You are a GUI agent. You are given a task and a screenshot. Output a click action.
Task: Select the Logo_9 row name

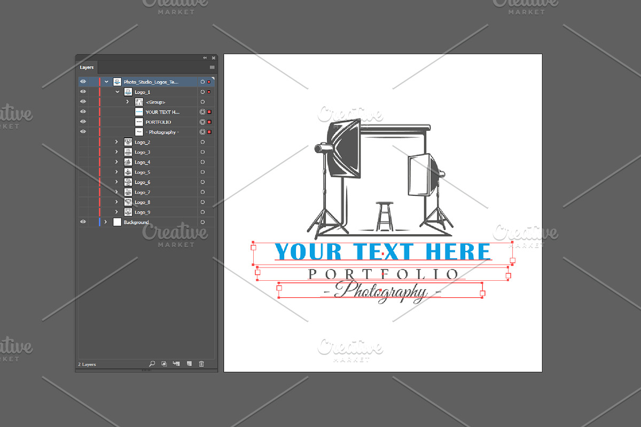143,212
